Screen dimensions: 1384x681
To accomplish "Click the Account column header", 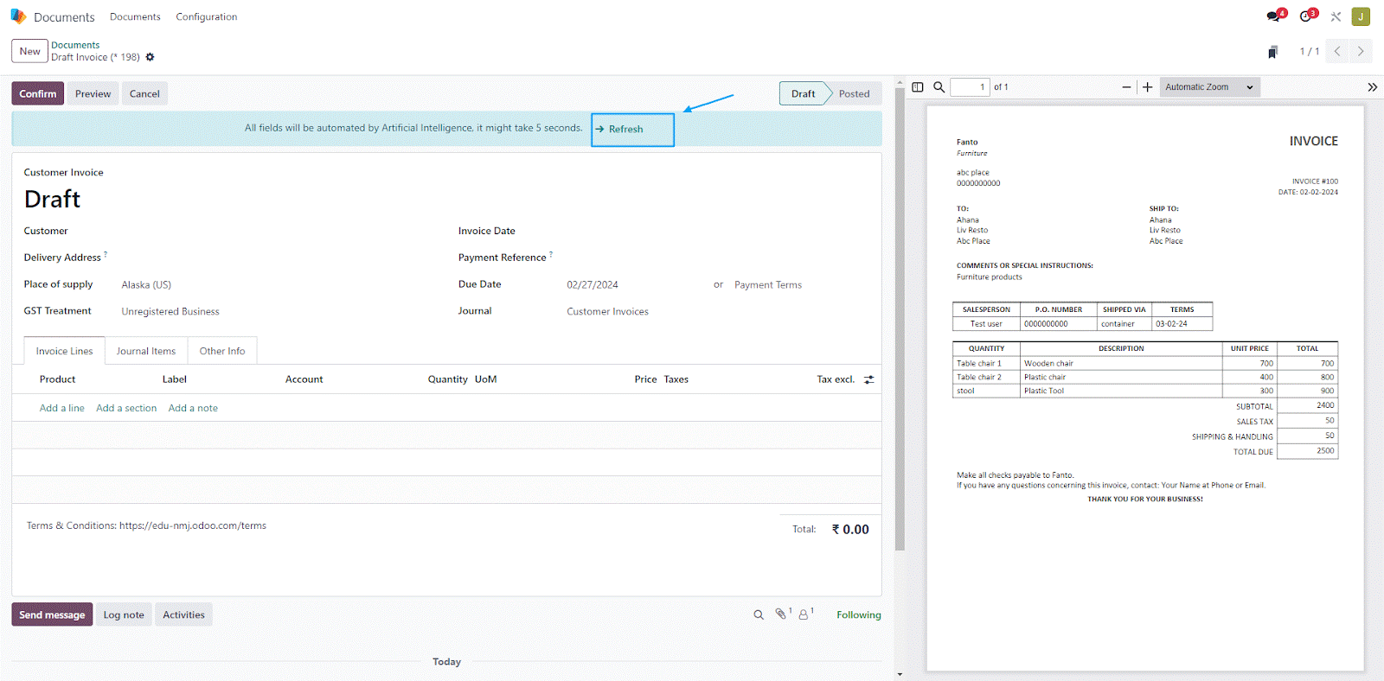I will point(304,379).
